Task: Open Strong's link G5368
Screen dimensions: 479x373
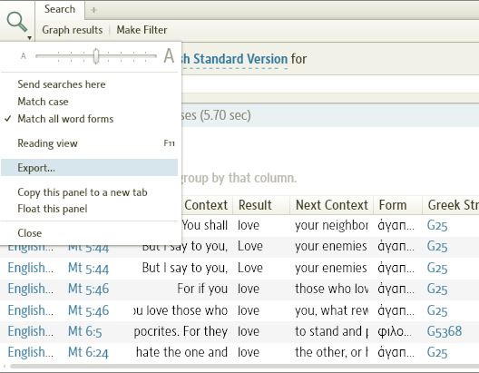Action: (445, 331)
